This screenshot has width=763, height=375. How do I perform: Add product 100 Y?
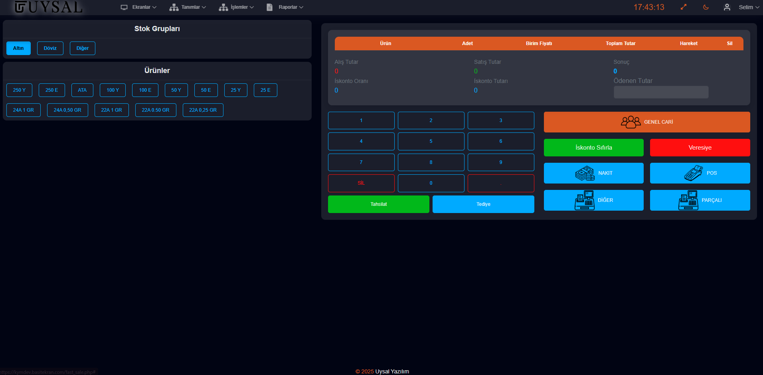click(113, 90)
